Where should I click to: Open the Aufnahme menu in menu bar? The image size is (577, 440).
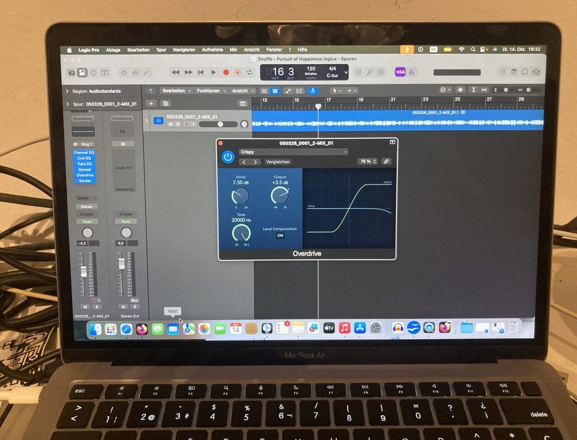point(212,50)
